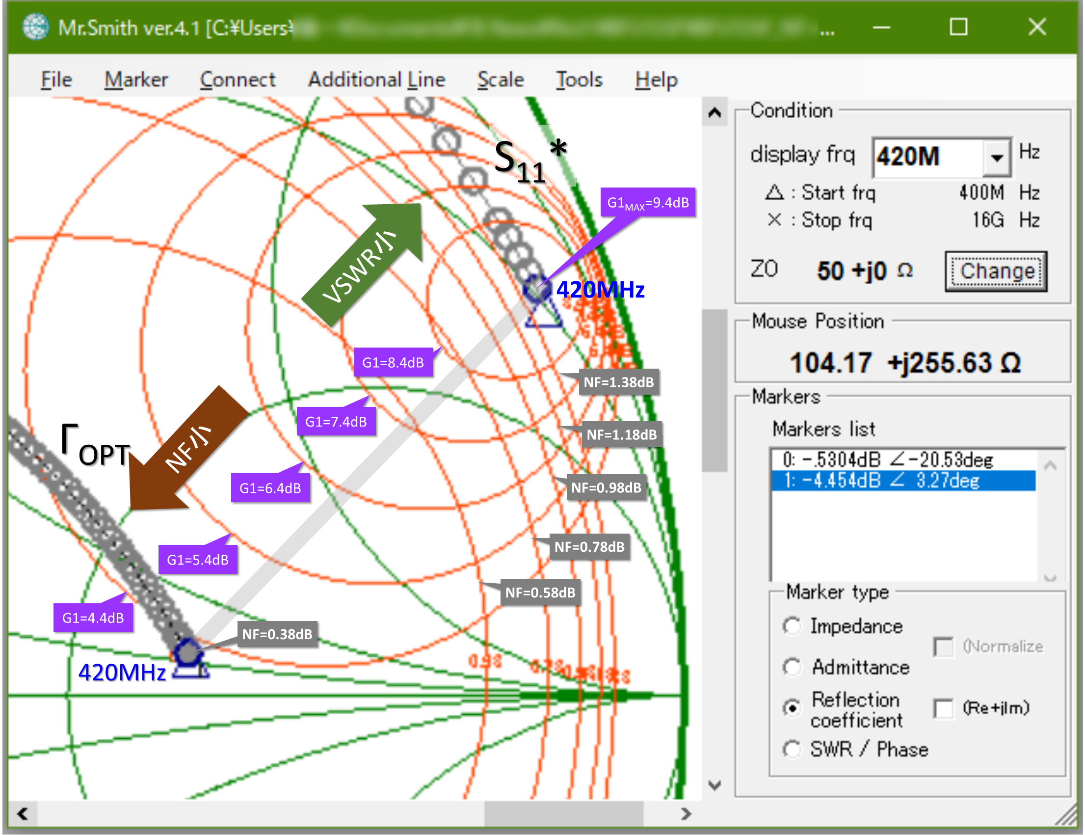Open the Tools menu
The height and width of the screenshot is (835, 1085).
tap(579, 80)
